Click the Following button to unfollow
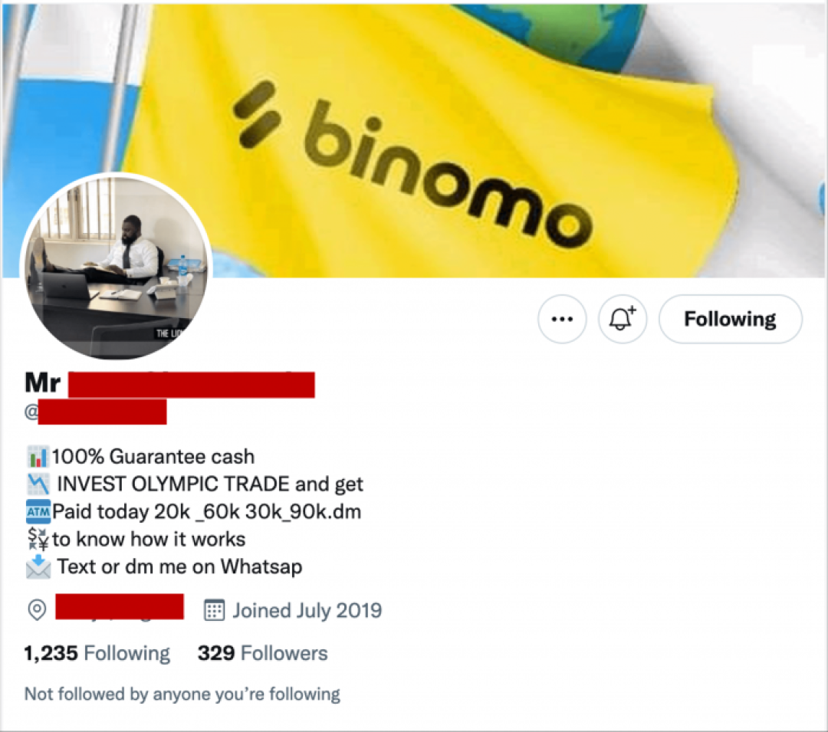The image size is (828, 732). pyautogui.click(x=731, y=319)
